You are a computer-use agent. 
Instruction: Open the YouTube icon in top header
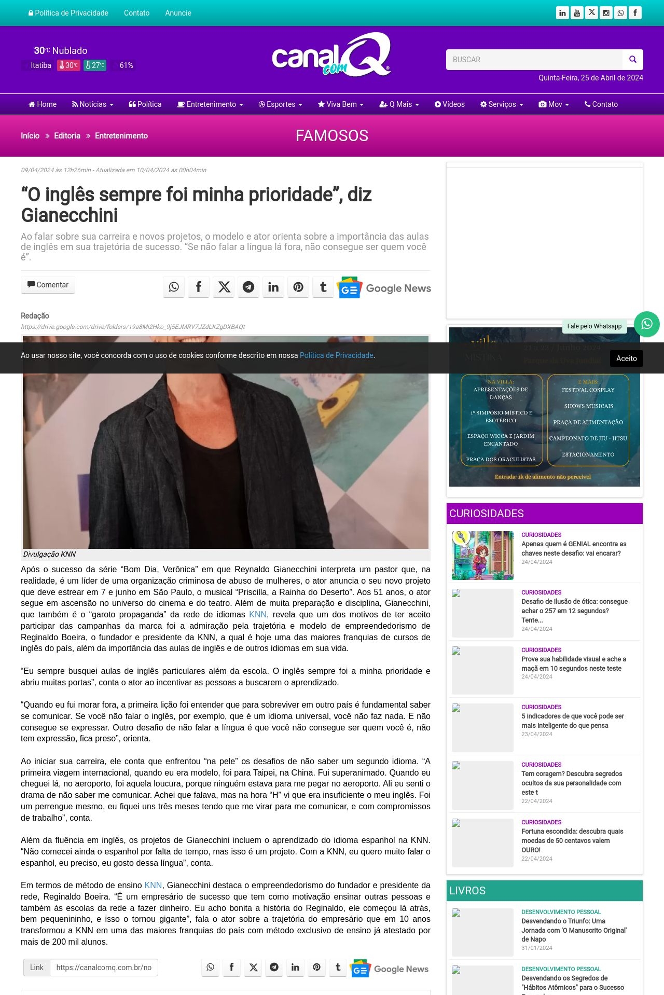577,13
